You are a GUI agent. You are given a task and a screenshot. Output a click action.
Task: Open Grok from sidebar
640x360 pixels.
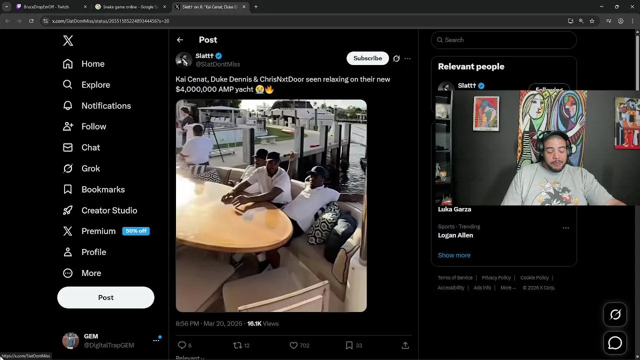click(81, 168)
